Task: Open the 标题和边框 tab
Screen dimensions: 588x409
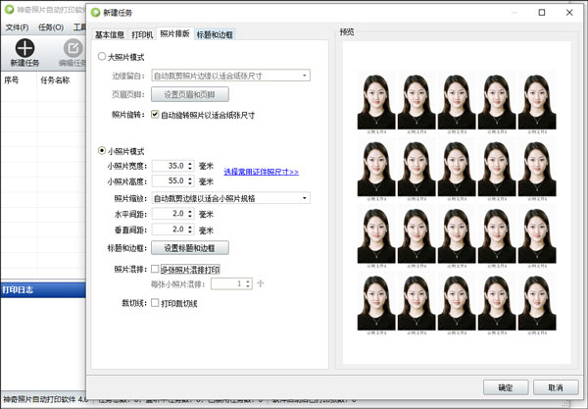Action: point(216,33)
